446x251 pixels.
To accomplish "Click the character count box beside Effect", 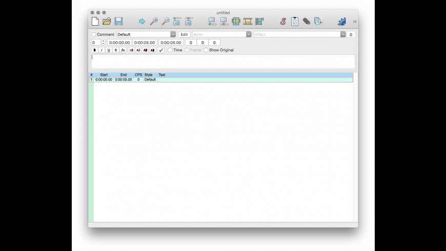I will 351,34.
